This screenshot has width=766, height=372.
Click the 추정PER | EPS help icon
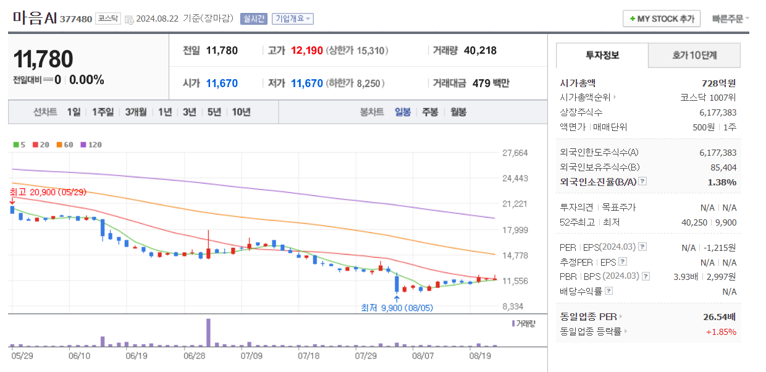pos(622,261)
